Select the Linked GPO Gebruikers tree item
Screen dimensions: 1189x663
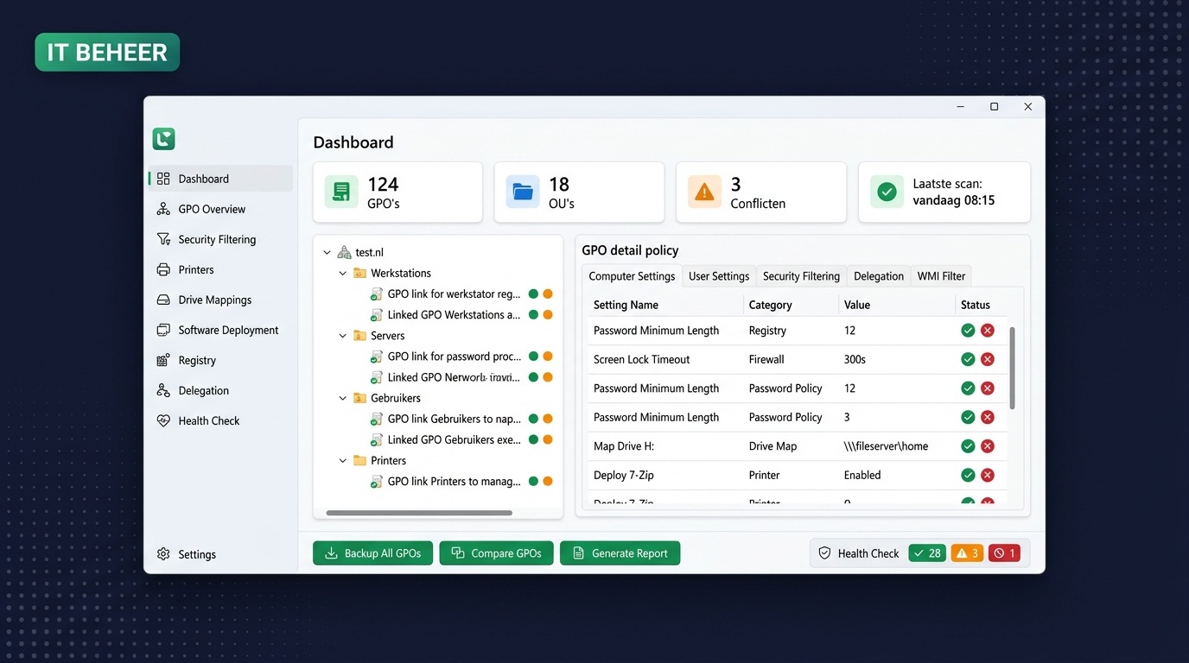click(454, 439)
